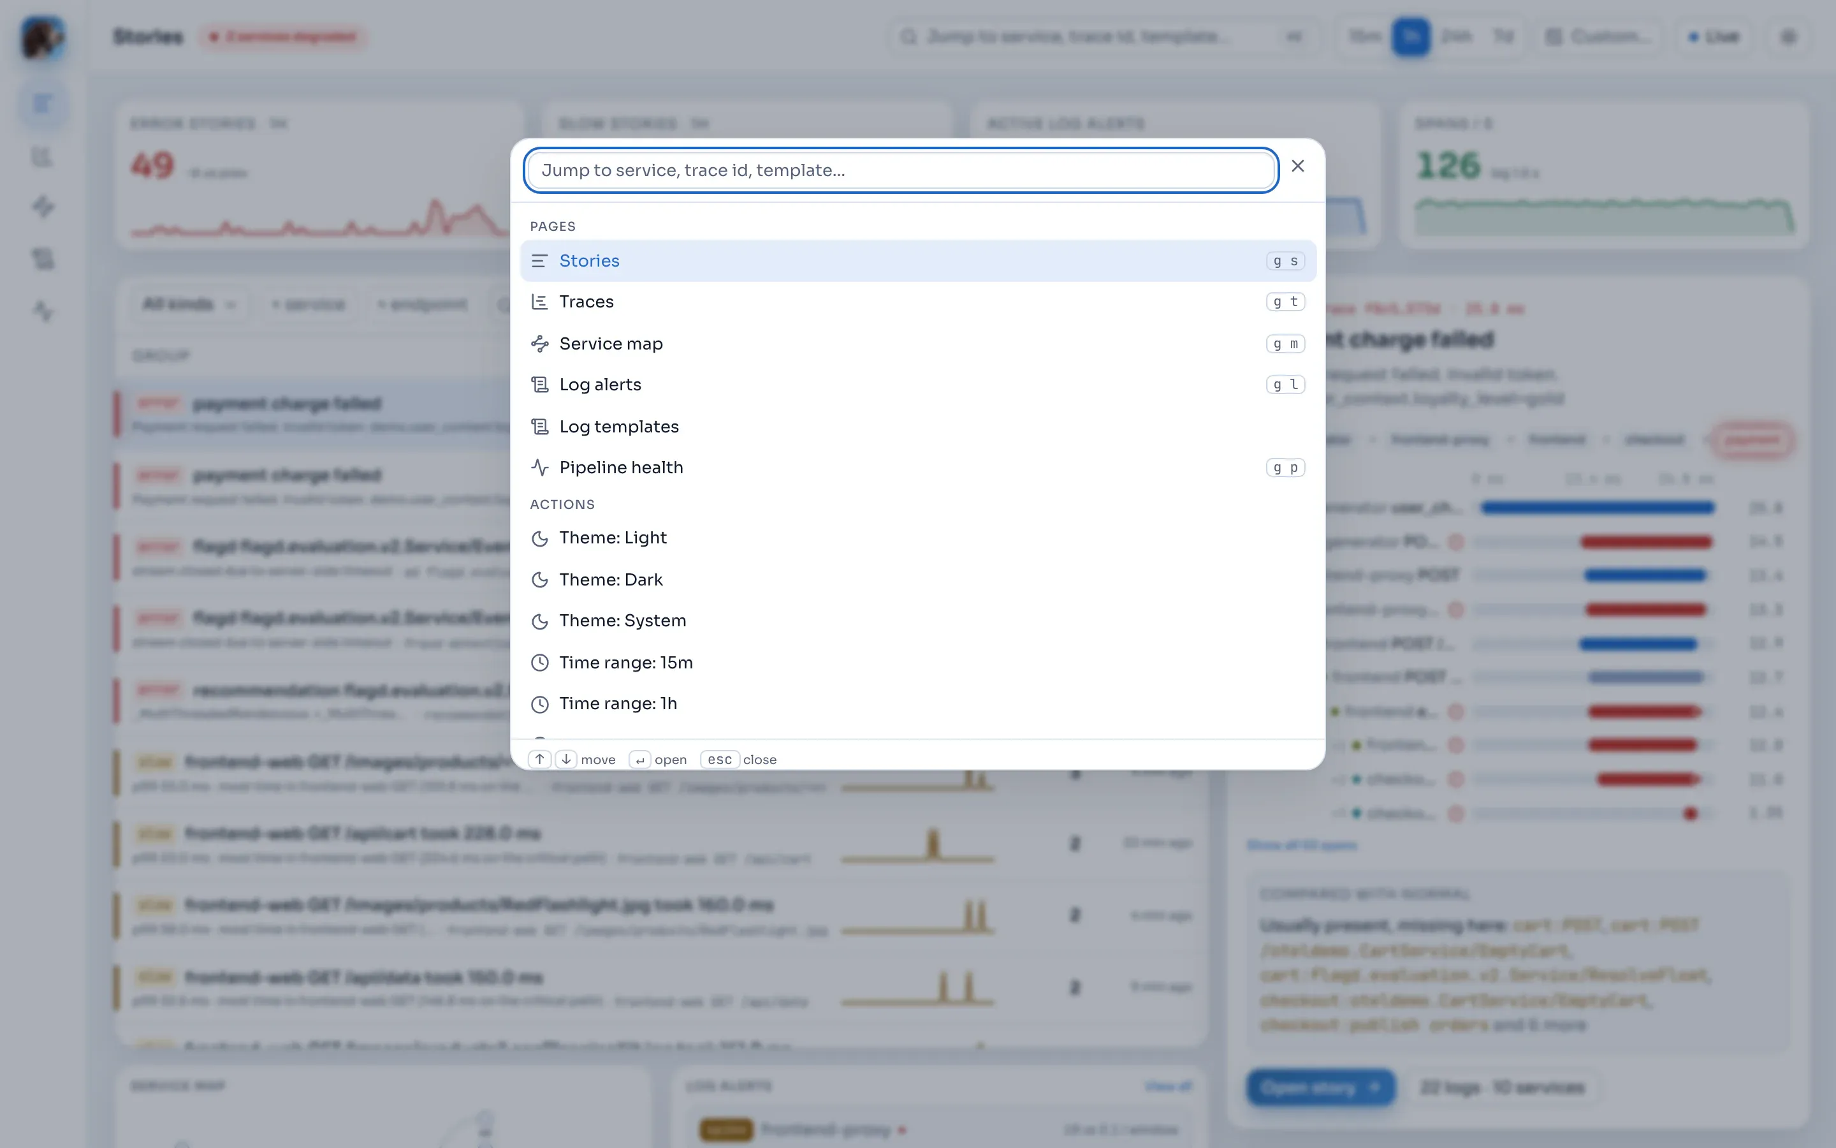The width and height of the screenshot is (1836, 1148).
Task: Click the esc close key hint
Action: click(x=719, y=759)
